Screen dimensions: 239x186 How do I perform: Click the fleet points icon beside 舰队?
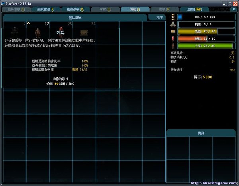point(173,17)
